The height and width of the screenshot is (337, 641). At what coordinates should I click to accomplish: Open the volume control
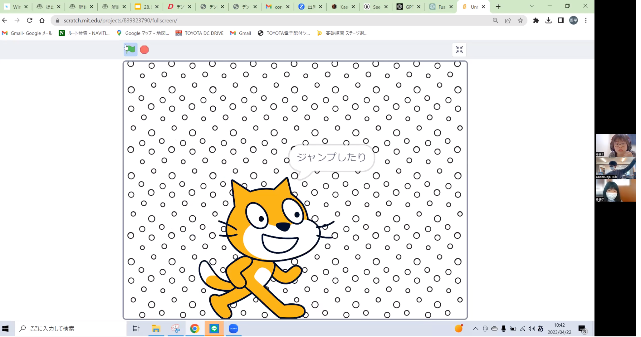531,329
